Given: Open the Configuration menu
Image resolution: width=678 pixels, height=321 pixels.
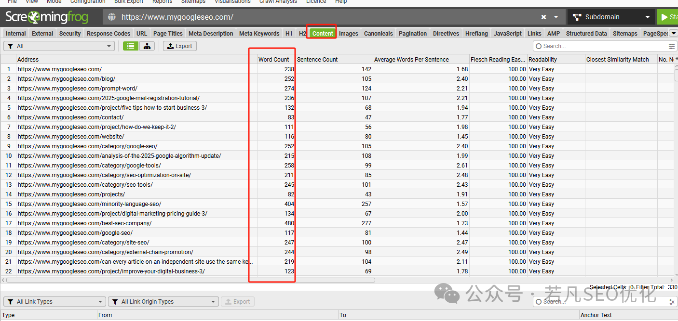Looking at the screenshot, I should [x=88, y=2].
